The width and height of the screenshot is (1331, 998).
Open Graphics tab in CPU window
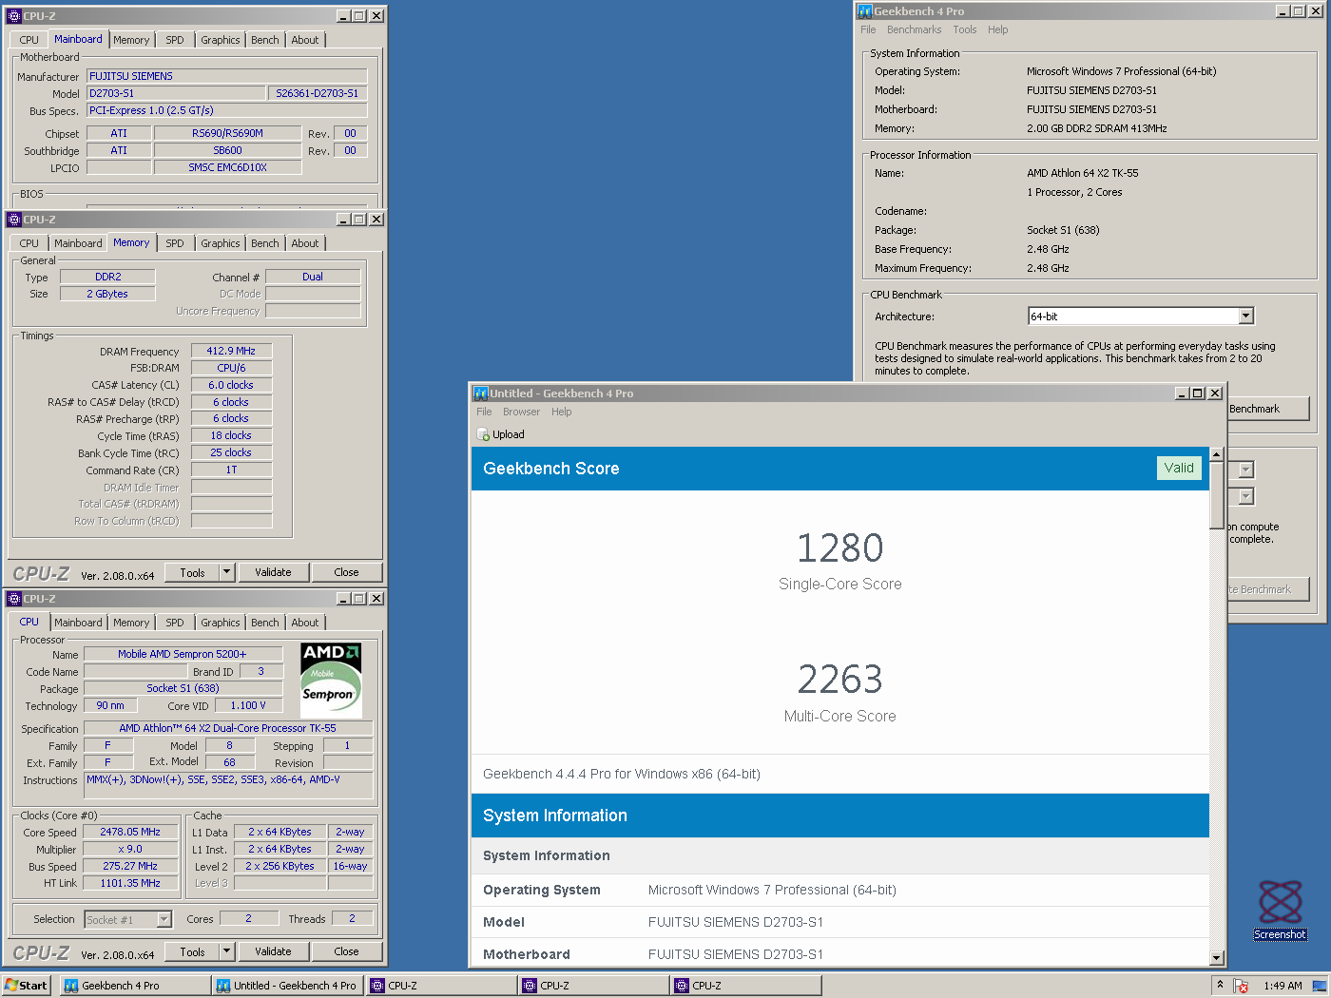point(221,623)
